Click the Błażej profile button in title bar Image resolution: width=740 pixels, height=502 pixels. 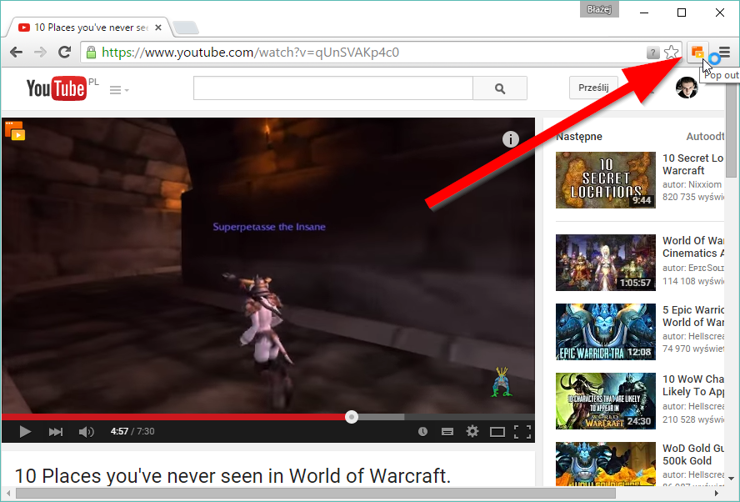[x=599, y=9]
